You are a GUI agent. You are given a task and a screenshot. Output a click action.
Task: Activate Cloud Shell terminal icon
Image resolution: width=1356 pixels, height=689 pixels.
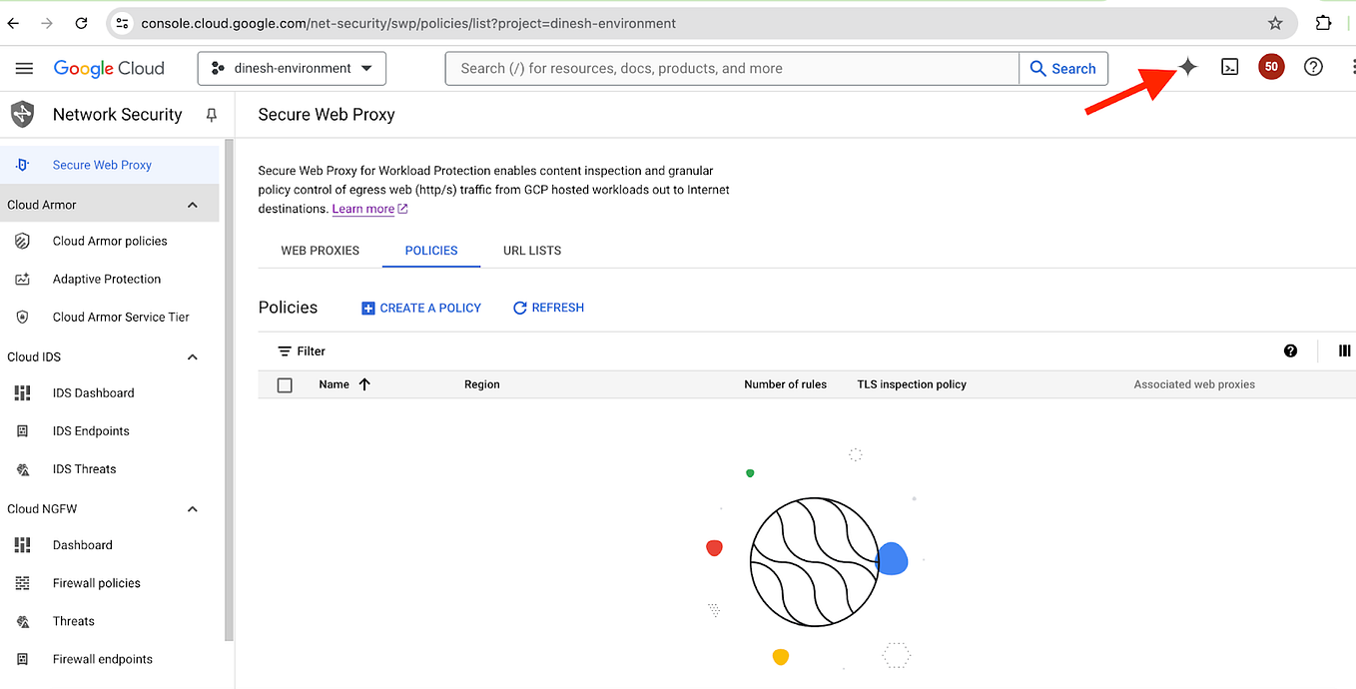(x=1229, y=66)
